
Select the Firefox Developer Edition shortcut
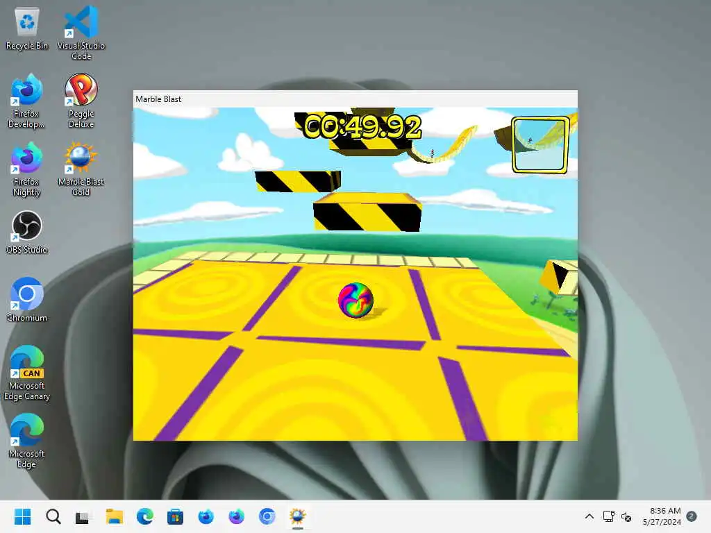point(27,101)
